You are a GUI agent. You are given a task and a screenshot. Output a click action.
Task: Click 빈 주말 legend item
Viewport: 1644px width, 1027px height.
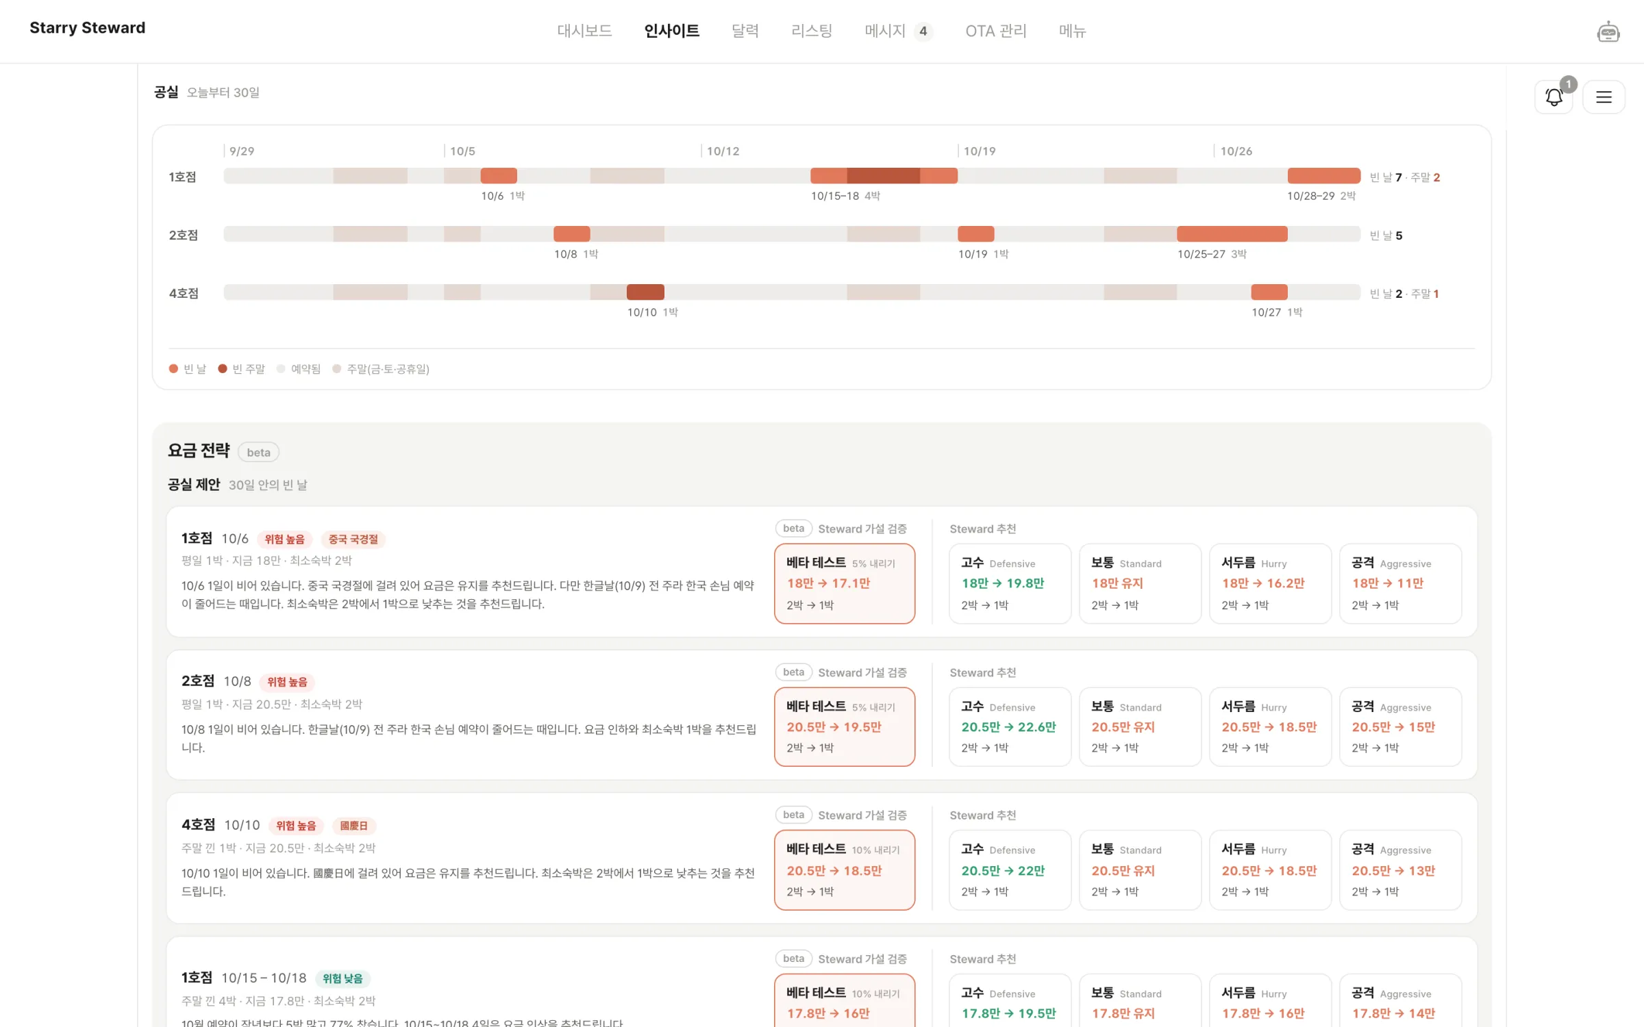(241, 369)
